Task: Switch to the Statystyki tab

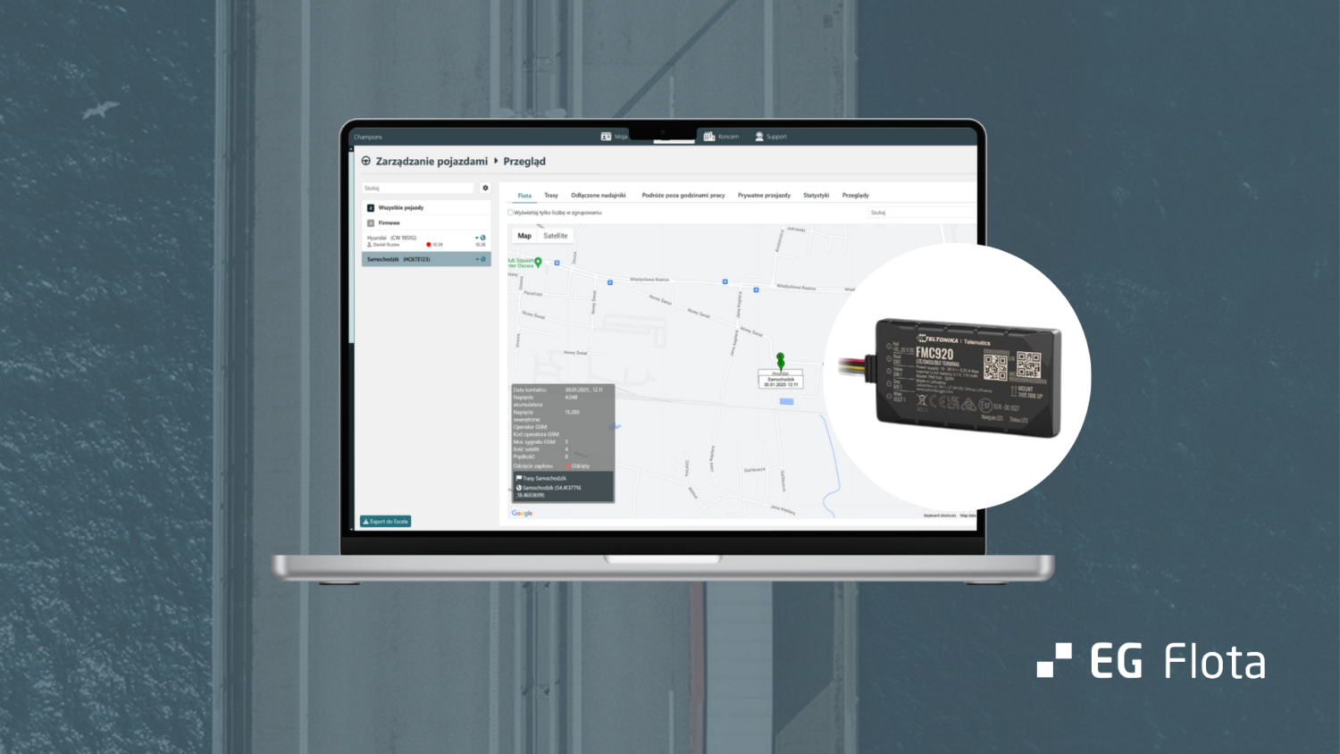Action: click(816, 195)
